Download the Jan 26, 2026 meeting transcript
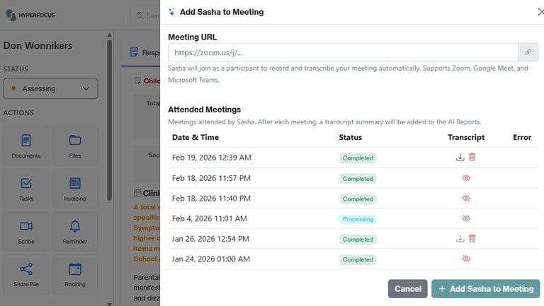The image size is (544, 306). pos(460,239)
